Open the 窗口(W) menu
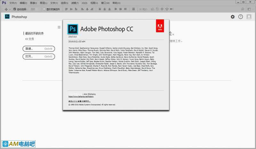256x149 pixels. (x=105, y=3)
